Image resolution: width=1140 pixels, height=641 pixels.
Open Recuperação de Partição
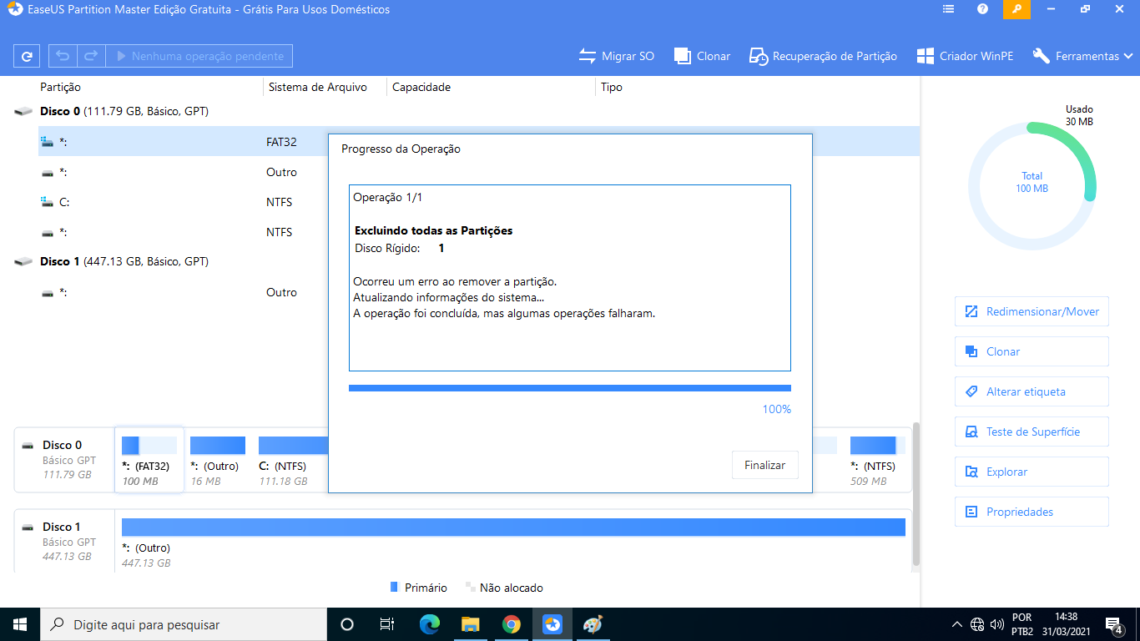point(823,56)
